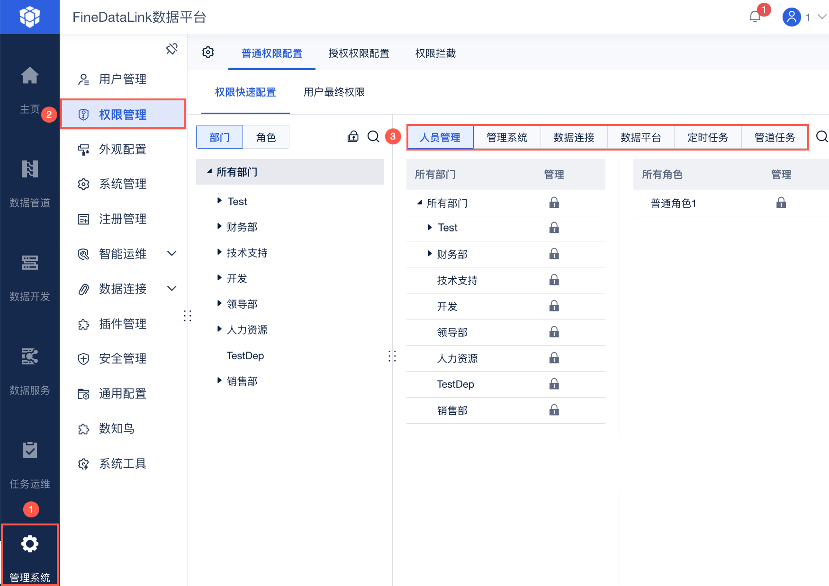Toggle the lock for TestDep row
829x586 pixels.
pos(554,384)
